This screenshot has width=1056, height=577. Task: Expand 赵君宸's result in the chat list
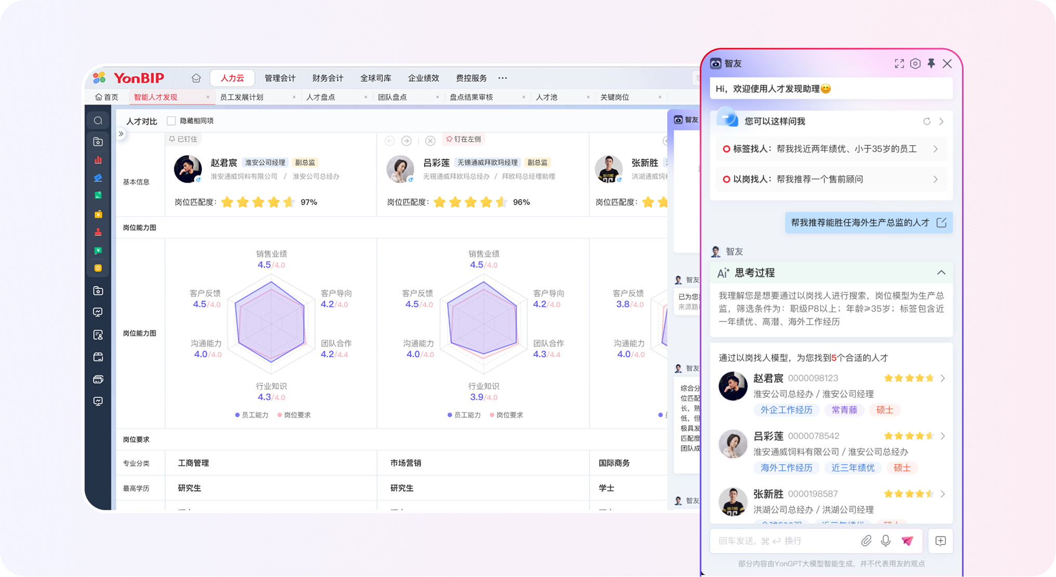coord(943,378)
